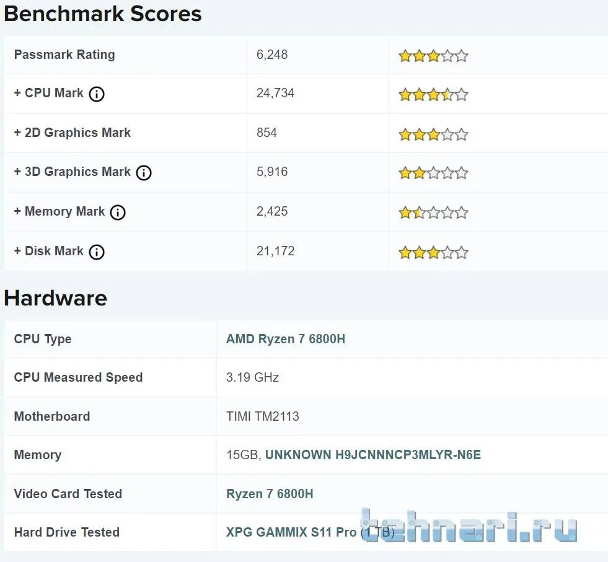Select the CPU Type row label

point(43,339)
